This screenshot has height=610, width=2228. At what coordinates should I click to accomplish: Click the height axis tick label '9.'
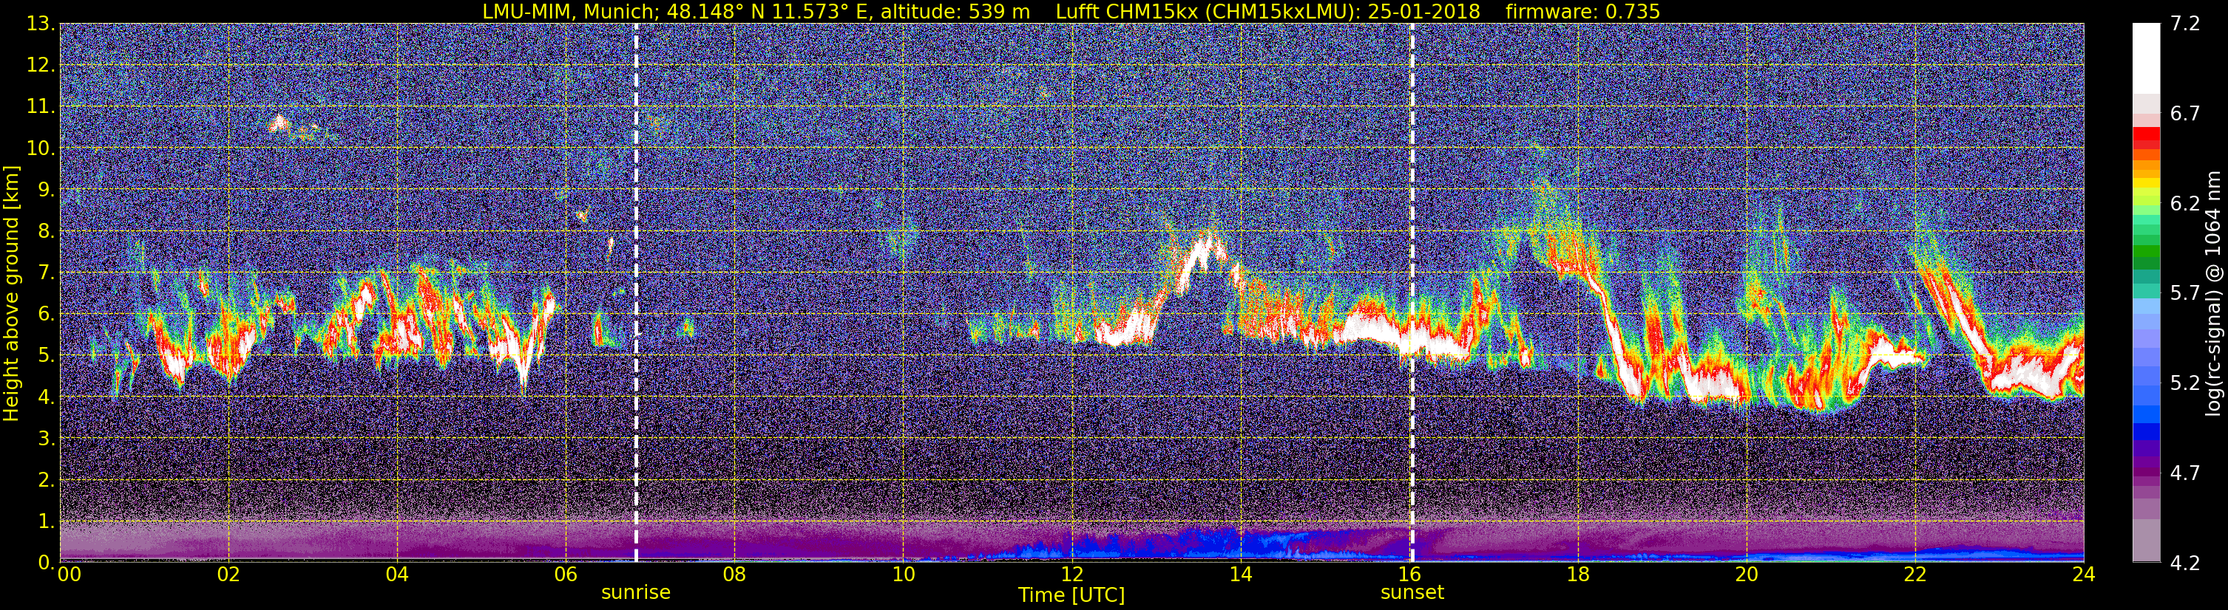(46, 189)
